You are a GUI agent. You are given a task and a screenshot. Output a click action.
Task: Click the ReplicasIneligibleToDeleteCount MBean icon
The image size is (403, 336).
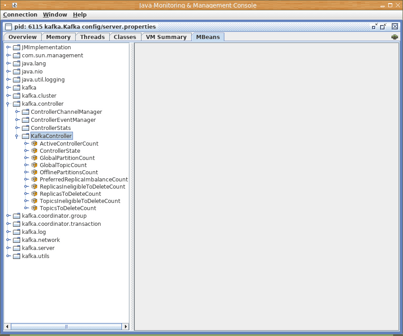point(34,187)
